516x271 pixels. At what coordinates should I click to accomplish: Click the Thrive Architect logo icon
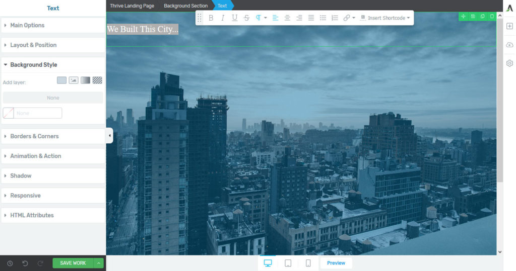[509, 9]
